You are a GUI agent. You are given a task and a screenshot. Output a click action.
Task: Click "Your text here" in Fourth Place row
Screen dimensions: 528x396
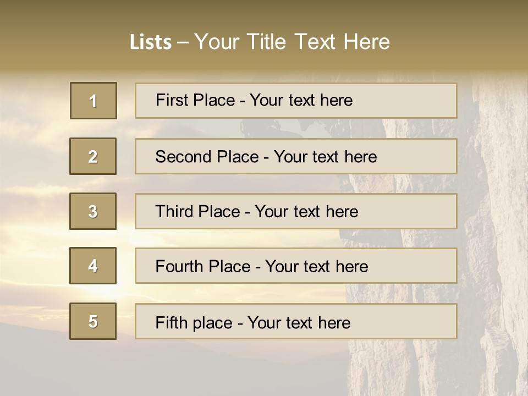tap(316, 267)
